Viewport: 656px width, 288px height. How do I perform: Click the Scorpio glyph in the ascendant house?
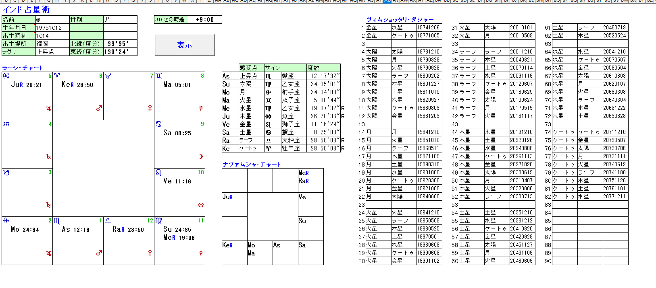tap(57, 221)
